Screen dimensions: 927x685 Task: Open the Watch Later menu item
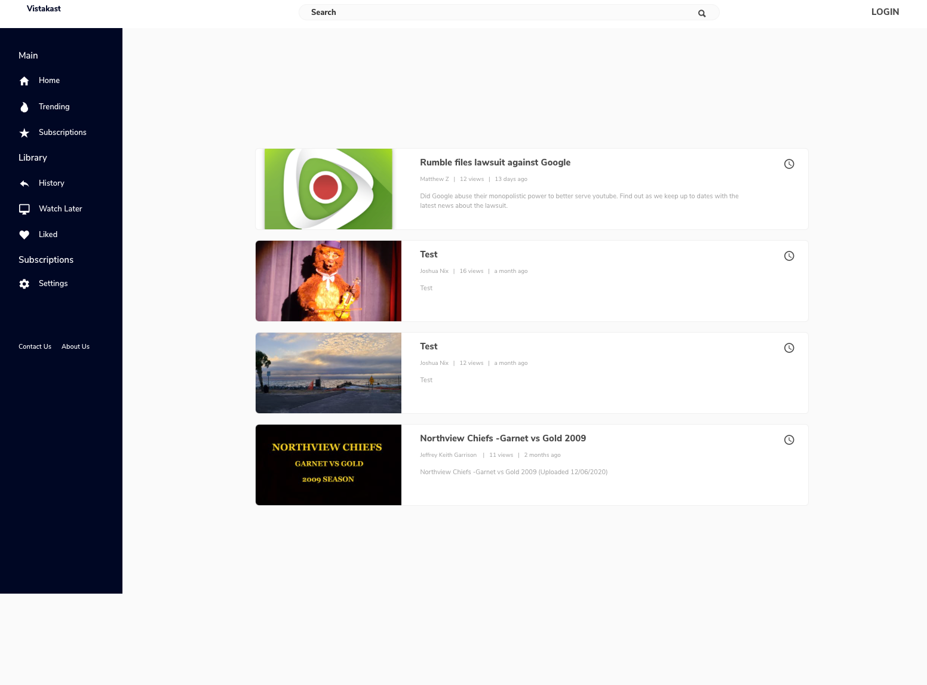pos(60,209)
